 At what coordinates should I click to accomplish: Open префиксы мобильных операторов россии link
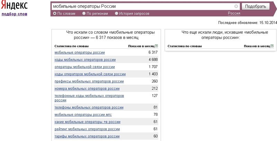pos(89,81)
